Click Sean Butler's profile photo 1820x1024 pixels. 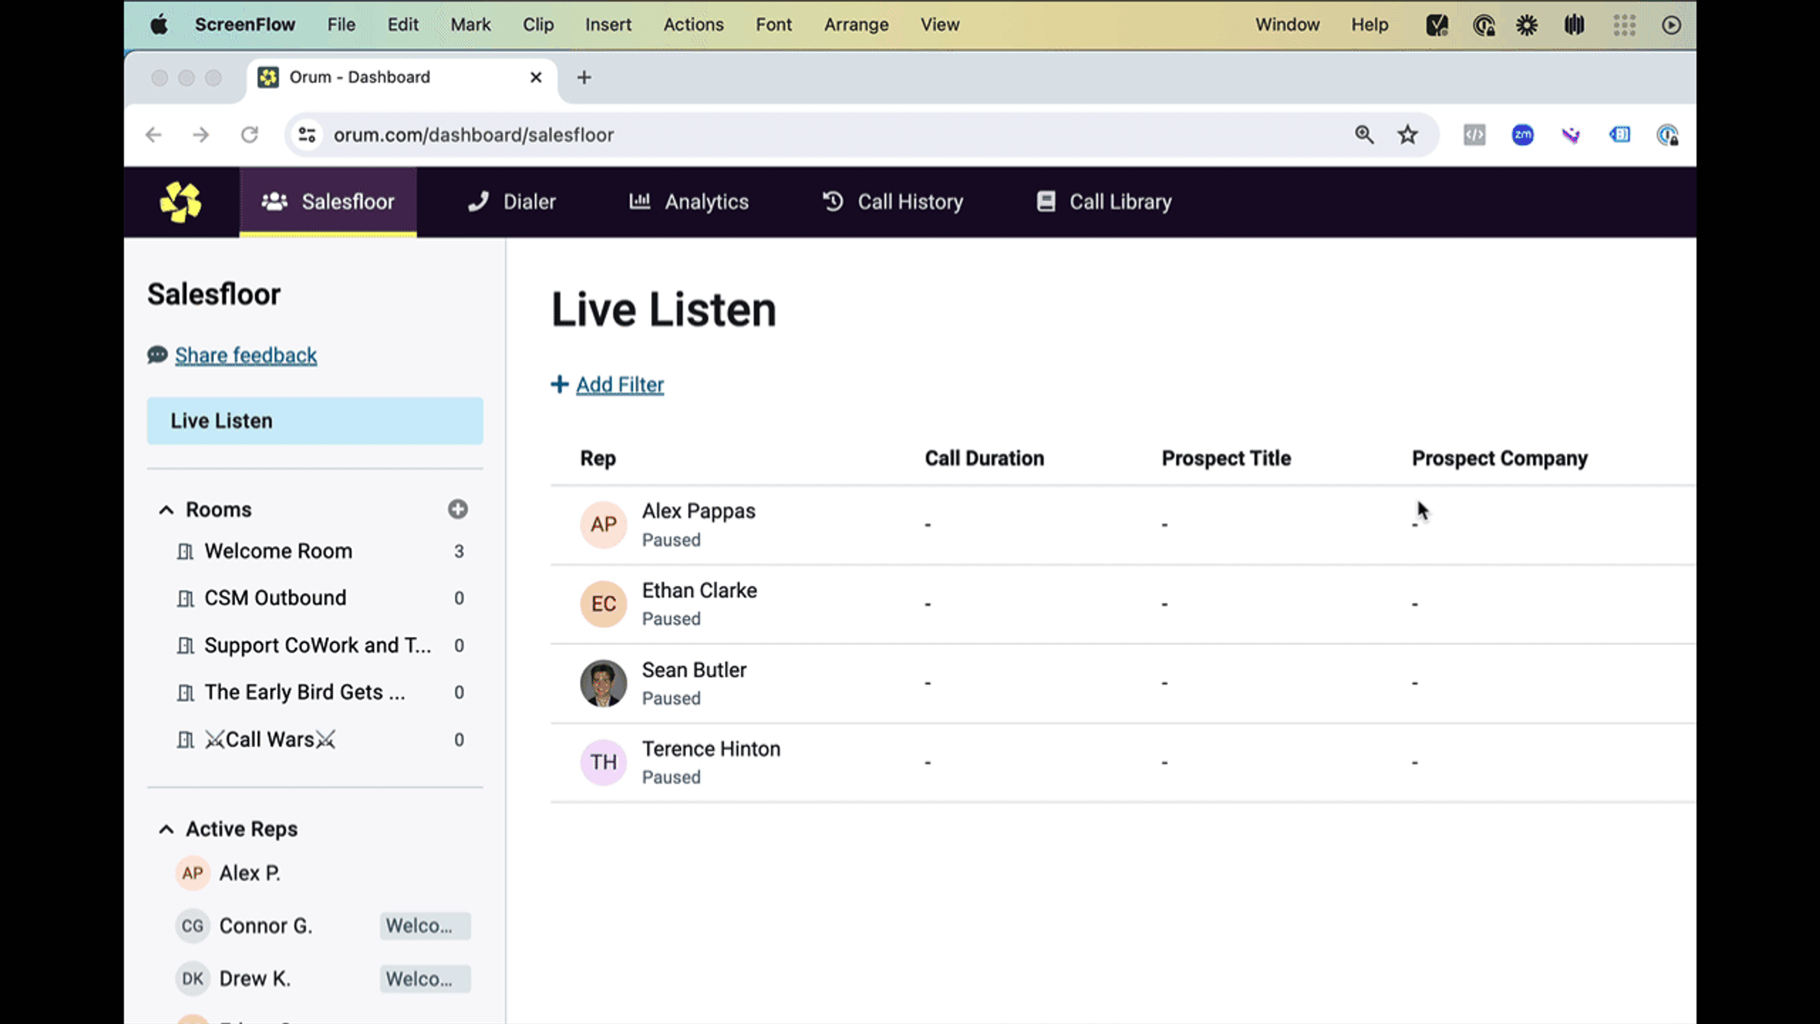pyautogui.click(x=603, y=683)
